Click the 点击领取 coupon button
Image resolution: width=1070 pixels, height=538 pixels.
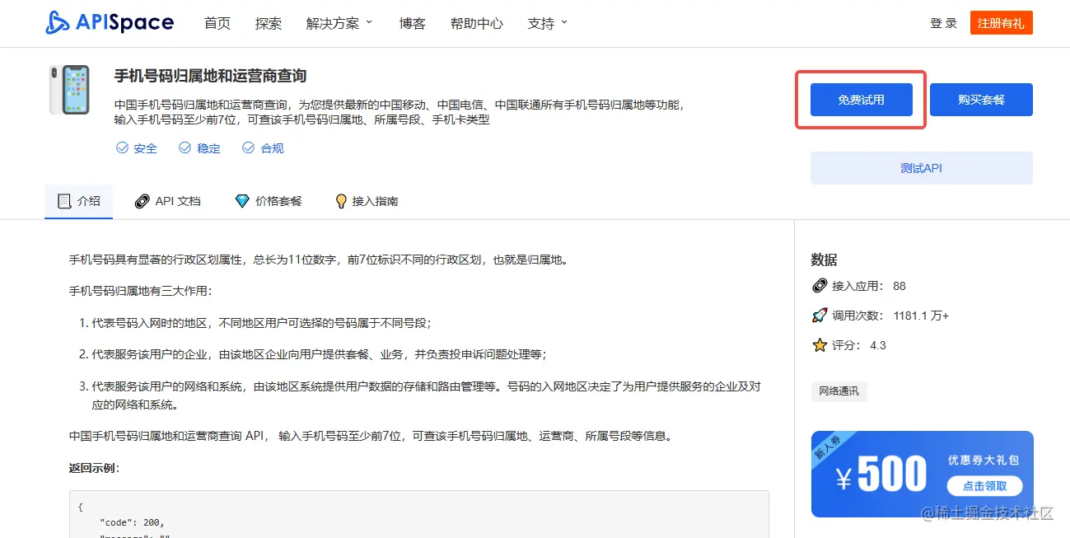[984, 485]
